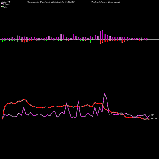The image size is (159, 159).
Task: Click the tallest magenta volume bar
Action: [x=103, y=35]
